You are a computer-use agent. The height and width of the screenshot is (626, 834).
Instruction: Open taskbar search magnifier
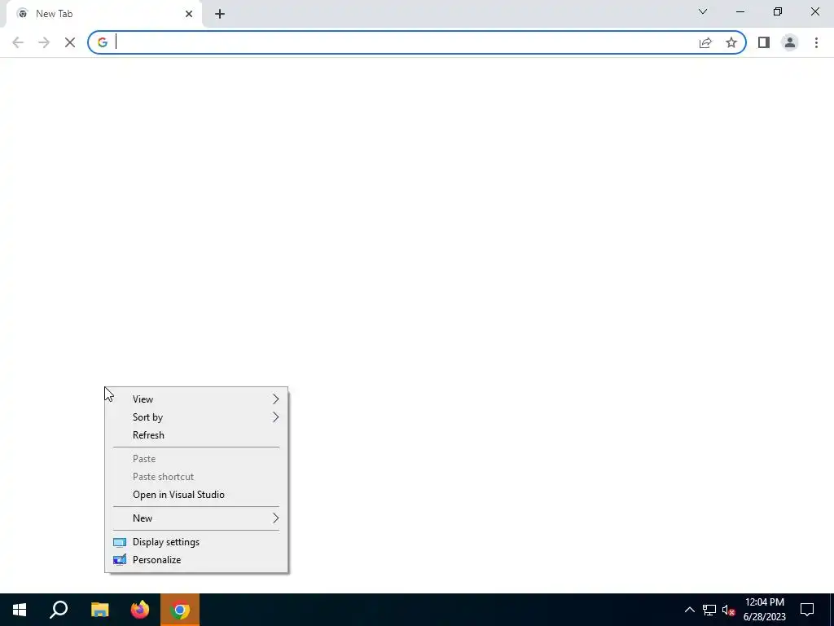coord(59,610)
